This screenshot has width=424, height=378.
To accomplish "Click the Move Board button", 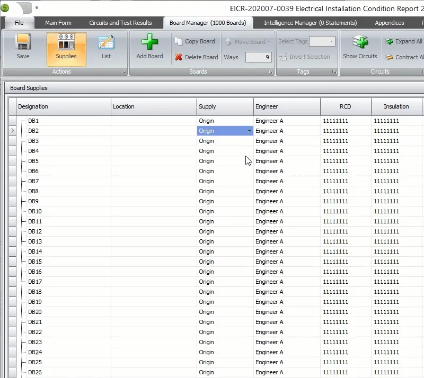I will pos(246,42).
